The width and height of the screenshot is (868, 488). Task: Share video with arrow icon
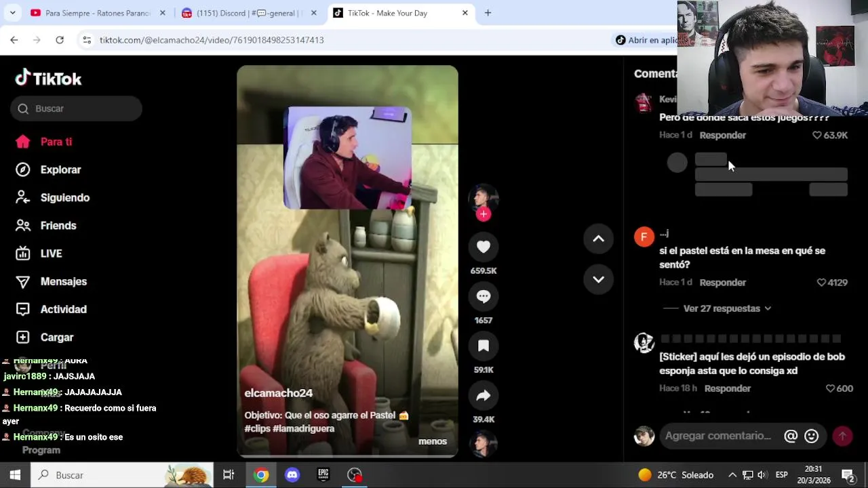pos(484,396)
